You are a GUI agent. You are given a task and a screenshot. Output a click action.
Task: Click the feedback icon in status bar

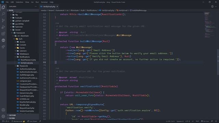click(212, 121)
